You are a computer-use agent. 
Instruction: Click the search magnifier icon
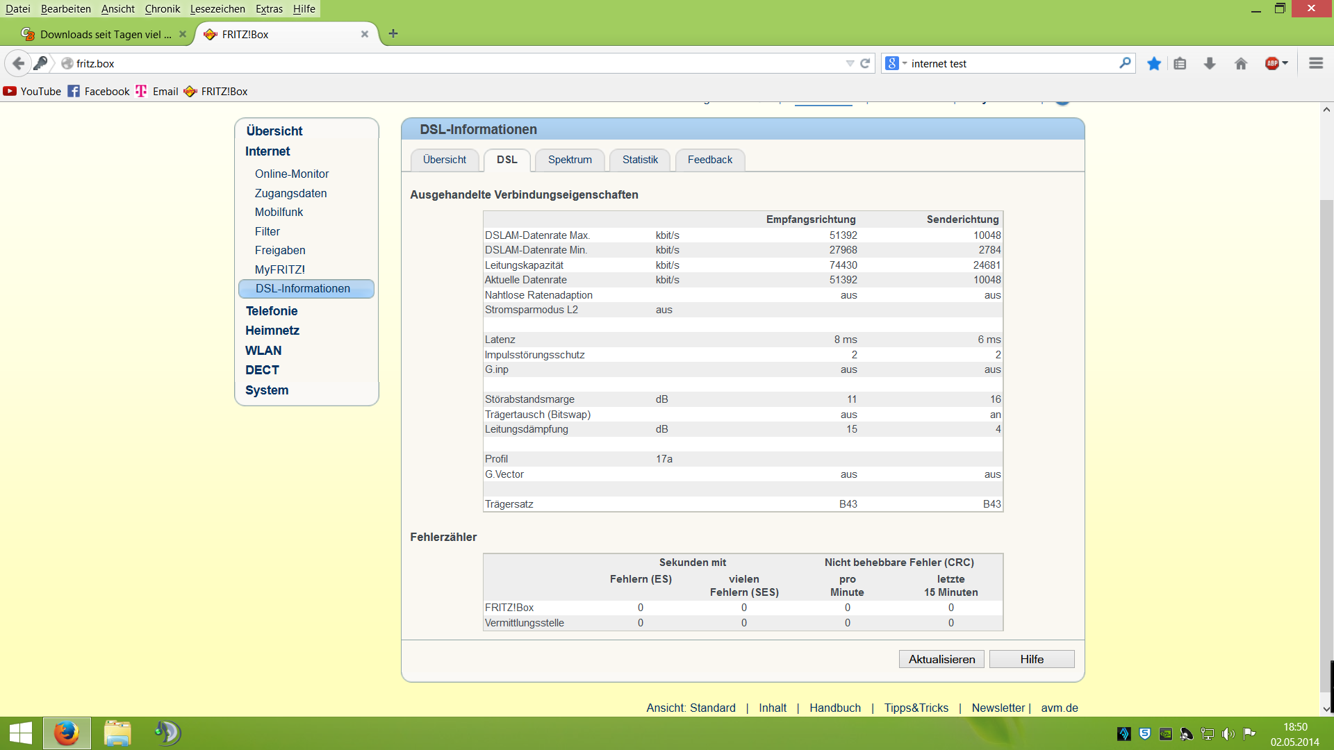pyautogui.click(x=1125, y=63)
